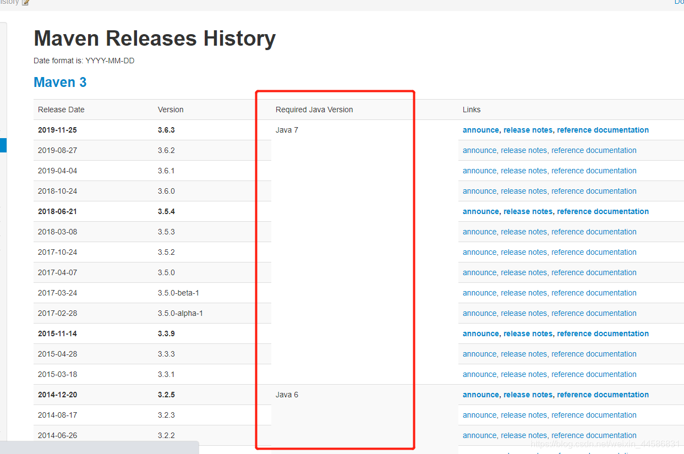Open release notes for version 3.2.5
Image resolution: width=684 pixels, height=454 pixels.
[528, 395]
